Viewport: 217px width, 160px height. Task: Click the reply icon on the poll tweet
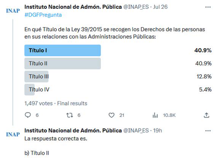[28, 115]
